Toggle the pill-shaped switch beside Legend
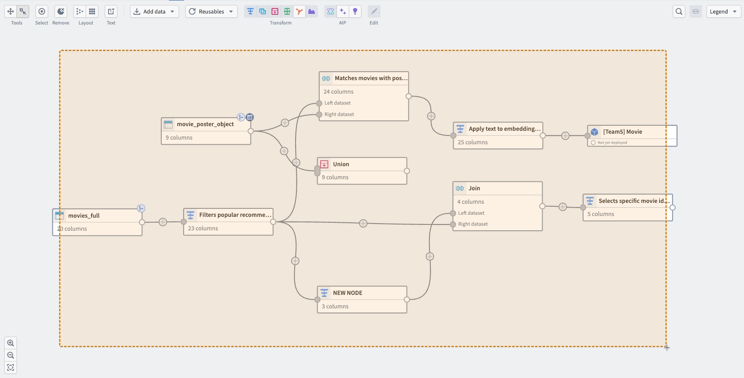This screenshot has height=378, width=744. [x=696, y=11]
